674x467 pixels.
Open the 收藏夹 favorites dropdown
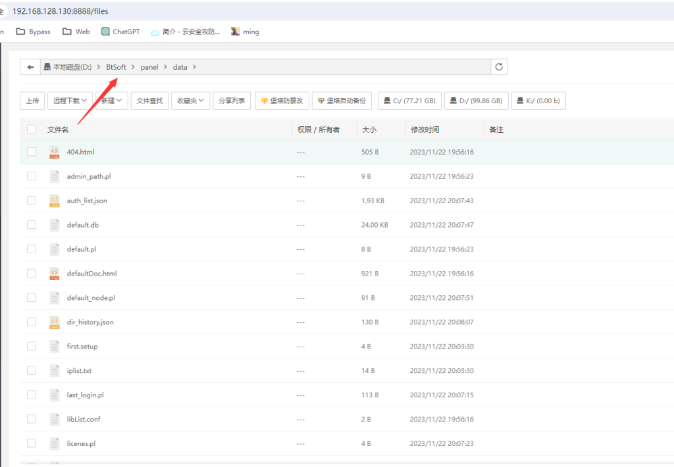pos(191,101)
